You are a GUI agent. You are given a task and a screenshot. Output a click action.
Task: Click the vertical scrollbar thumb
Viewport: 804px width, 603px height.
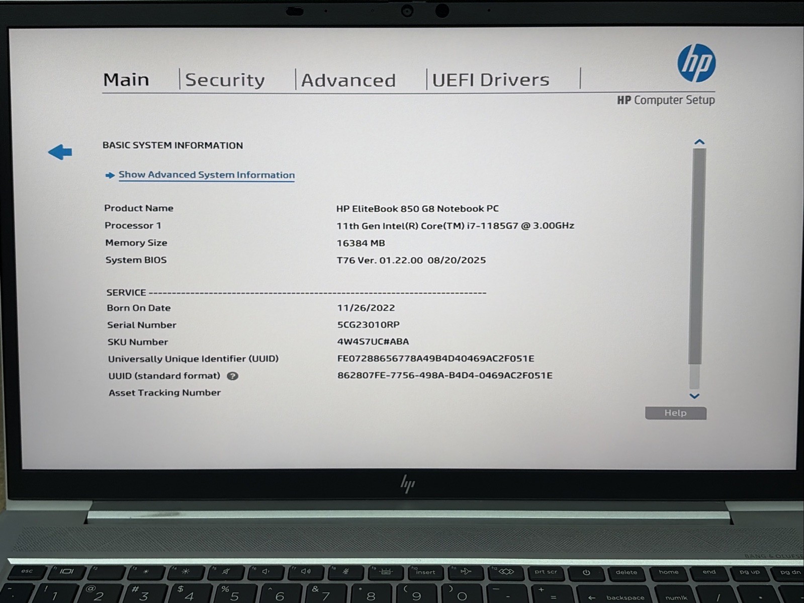pyautogui.click(x=696, y=255)
